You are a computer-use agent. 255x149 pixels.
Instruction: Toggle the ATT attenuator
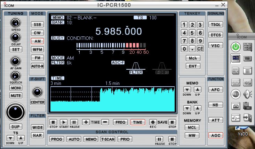tap(215, 120)
